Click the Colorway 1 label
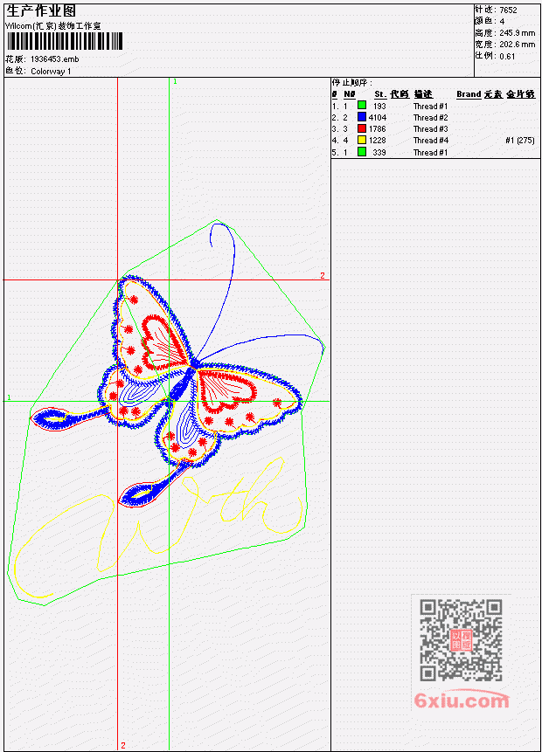542x752 pixels. click(x=51, y=71)
